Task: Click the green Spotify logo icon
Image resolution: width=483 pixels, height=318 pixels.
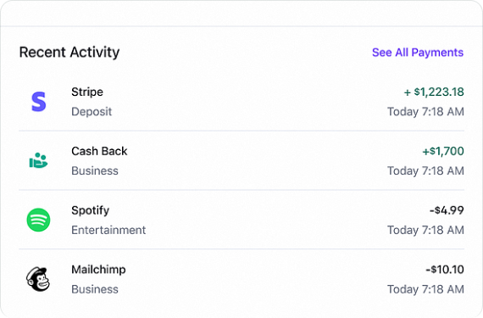Action: 38,220
